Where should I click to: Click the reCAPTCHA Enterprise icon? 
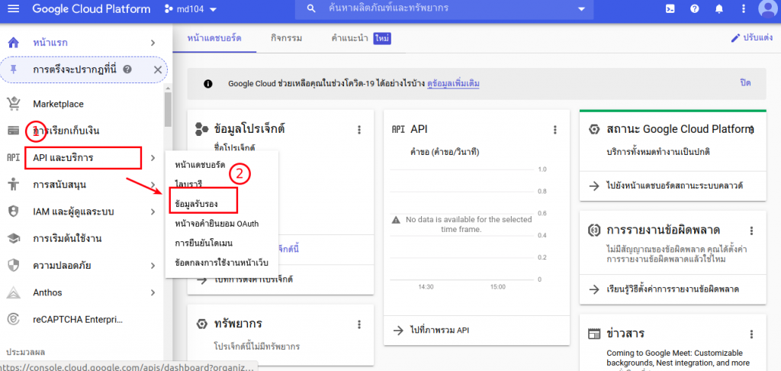click(x=14, y=319)
